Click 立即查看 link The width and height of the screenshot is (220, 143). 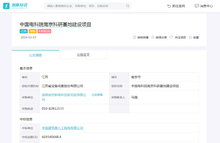[97, 95]
